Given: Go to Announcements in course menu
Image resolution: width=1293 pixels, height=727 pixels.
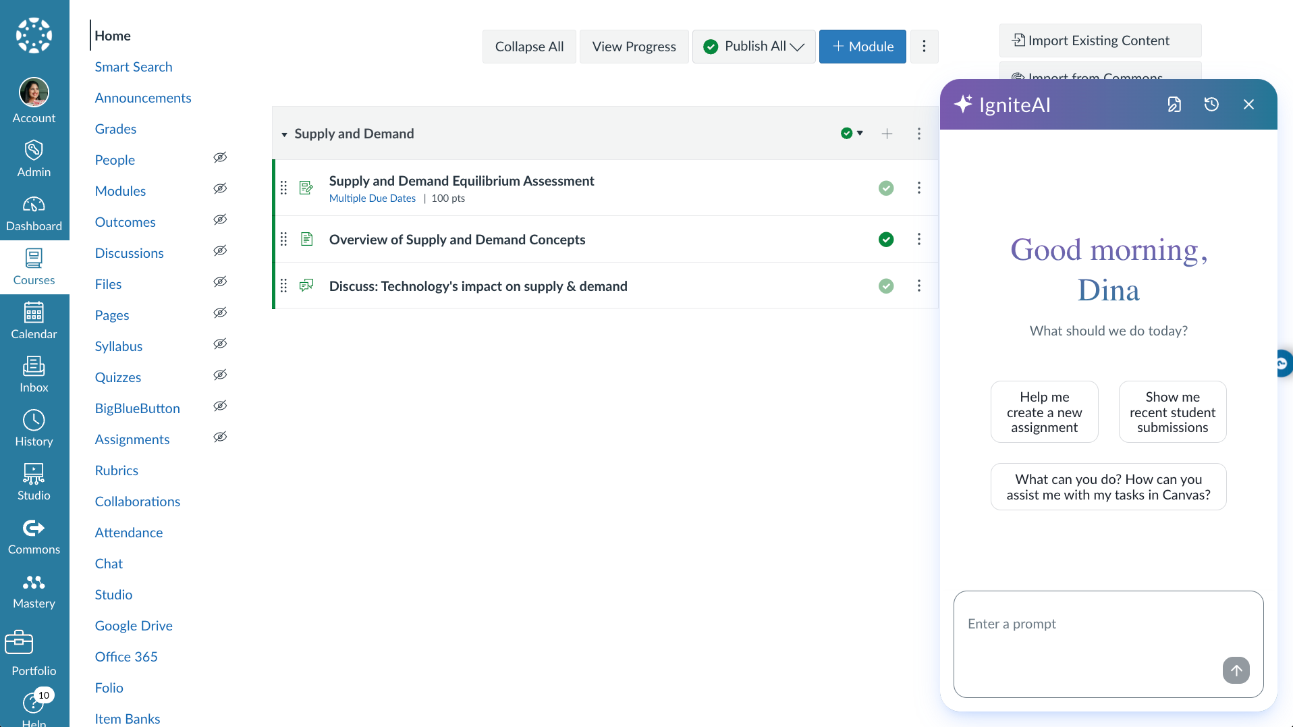Looking at the screenshot, I should point(143,98).
